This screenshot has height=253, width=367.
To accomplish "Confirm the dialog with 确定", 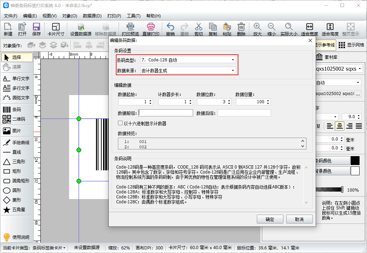I will (270, 219).
